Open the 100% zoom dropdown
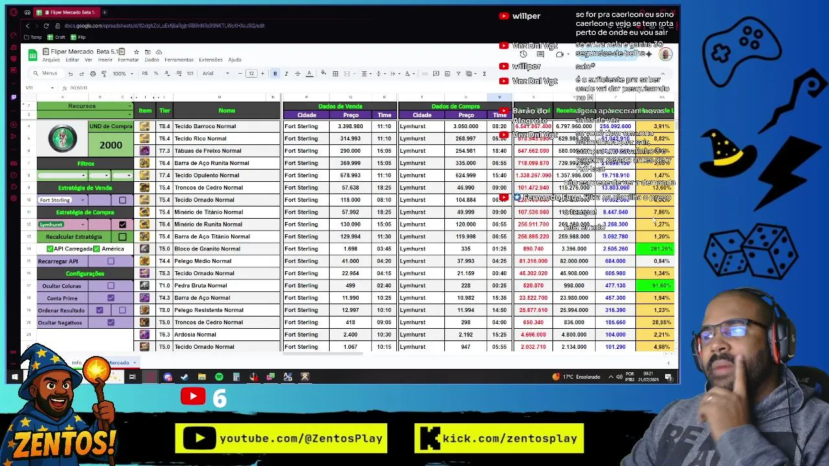 [x=122, y=74]
